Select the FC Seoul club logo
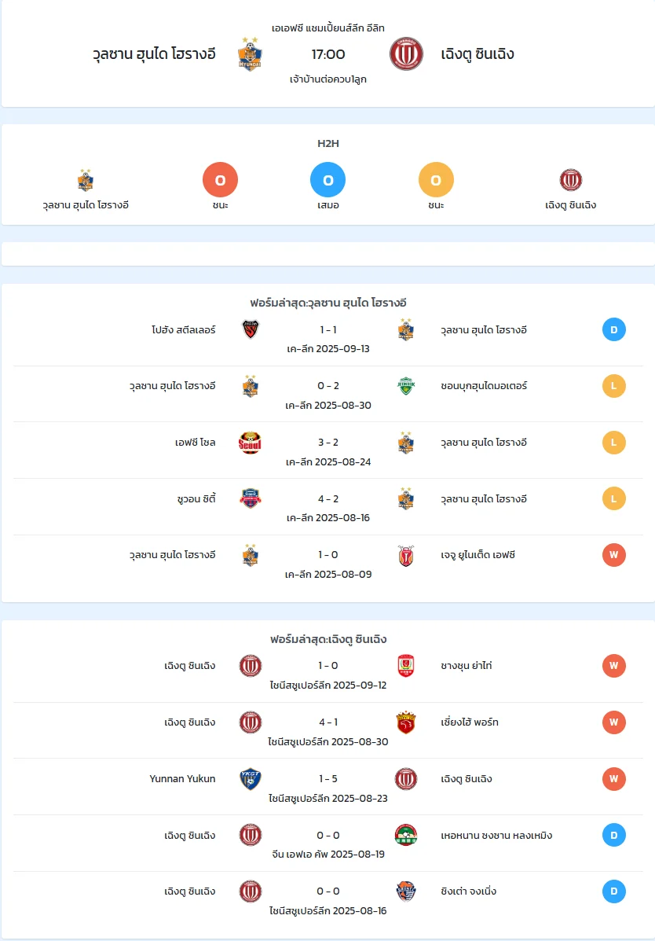The image size is (655, 941). tap(250, 443)
